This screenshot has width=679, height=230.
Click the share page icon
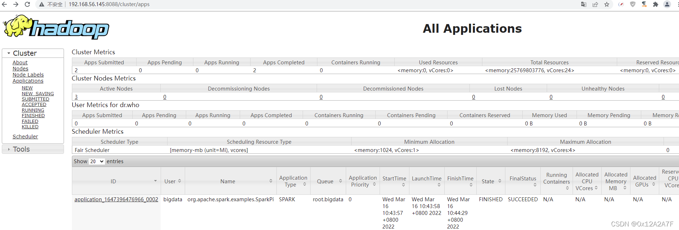[x=595, y=4]
